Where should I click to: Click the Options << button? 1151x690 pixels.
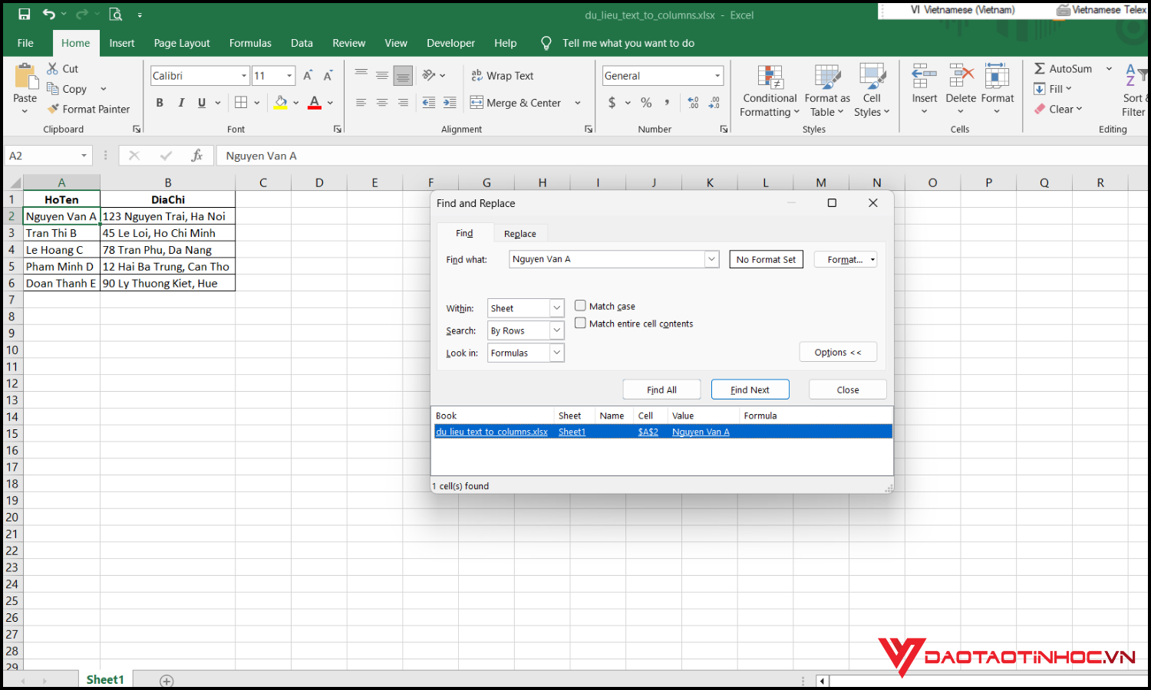(838, 352)
